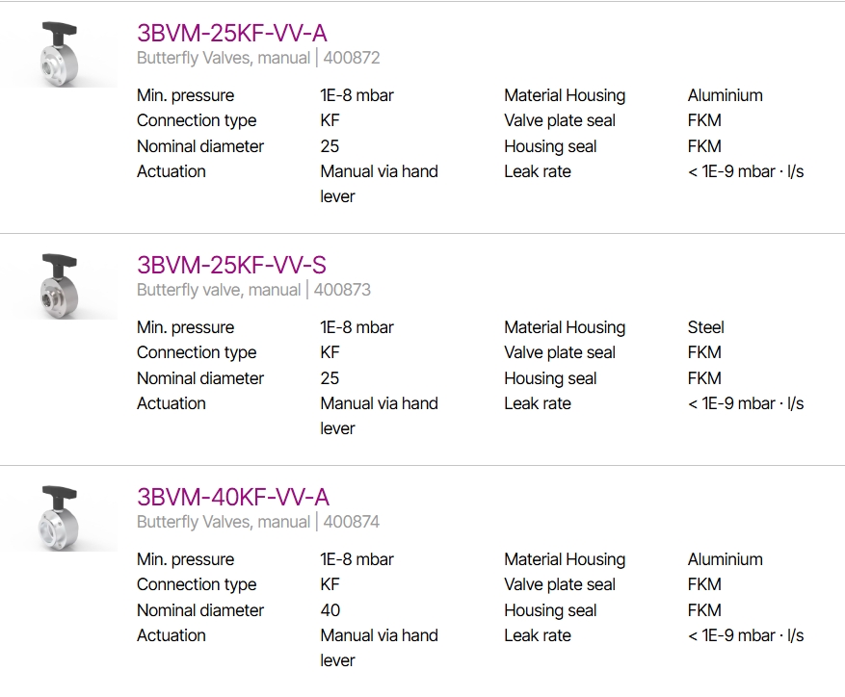This screenshot has width=845, height=697.
Task: Click the nominal diameter value 40
Action: [330, 610]
